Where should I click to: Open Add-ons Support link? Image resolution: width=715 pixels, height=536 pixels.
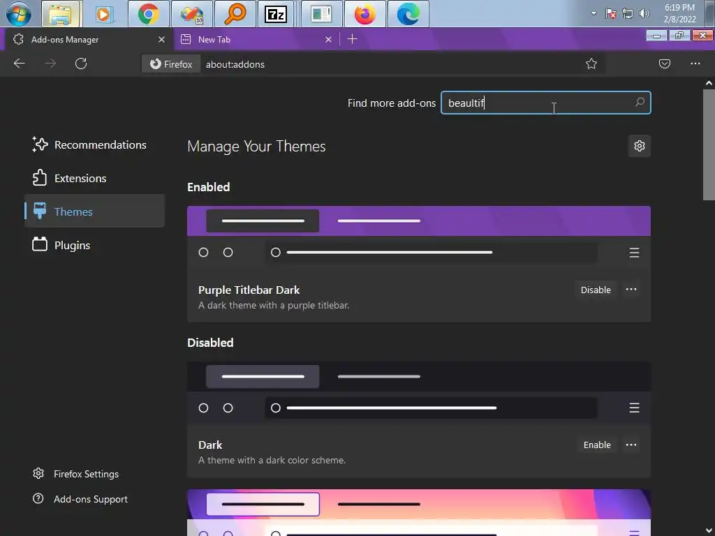pos(80,499)
